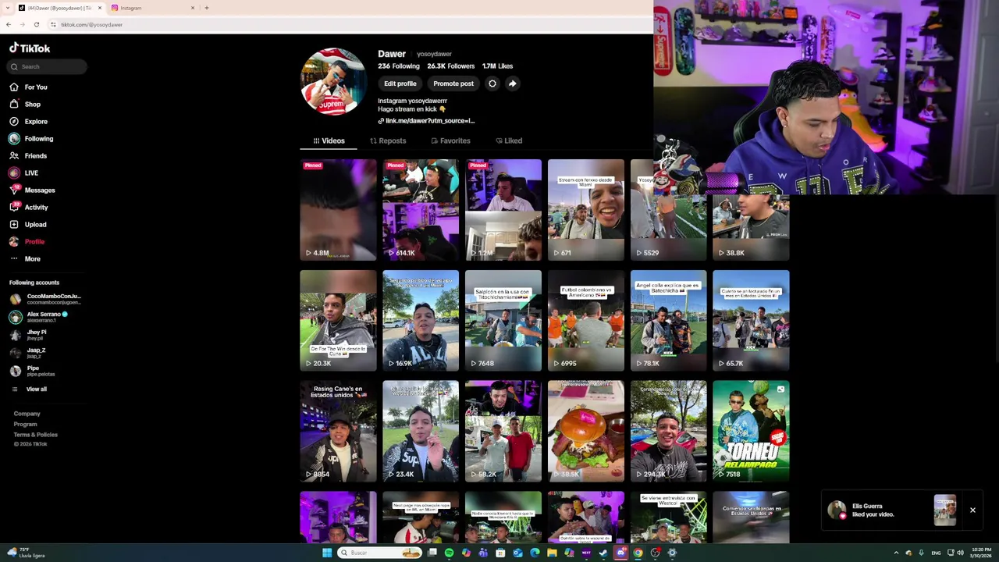Click the Edit profile button
This screenshot has width=999, height=562.
coord(400,84)
